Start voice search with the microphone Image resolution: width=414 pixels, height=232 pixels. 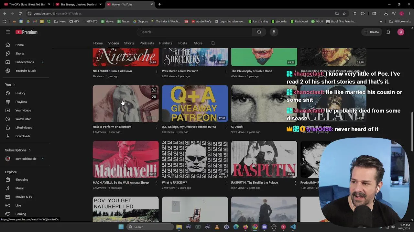point(274,32)
